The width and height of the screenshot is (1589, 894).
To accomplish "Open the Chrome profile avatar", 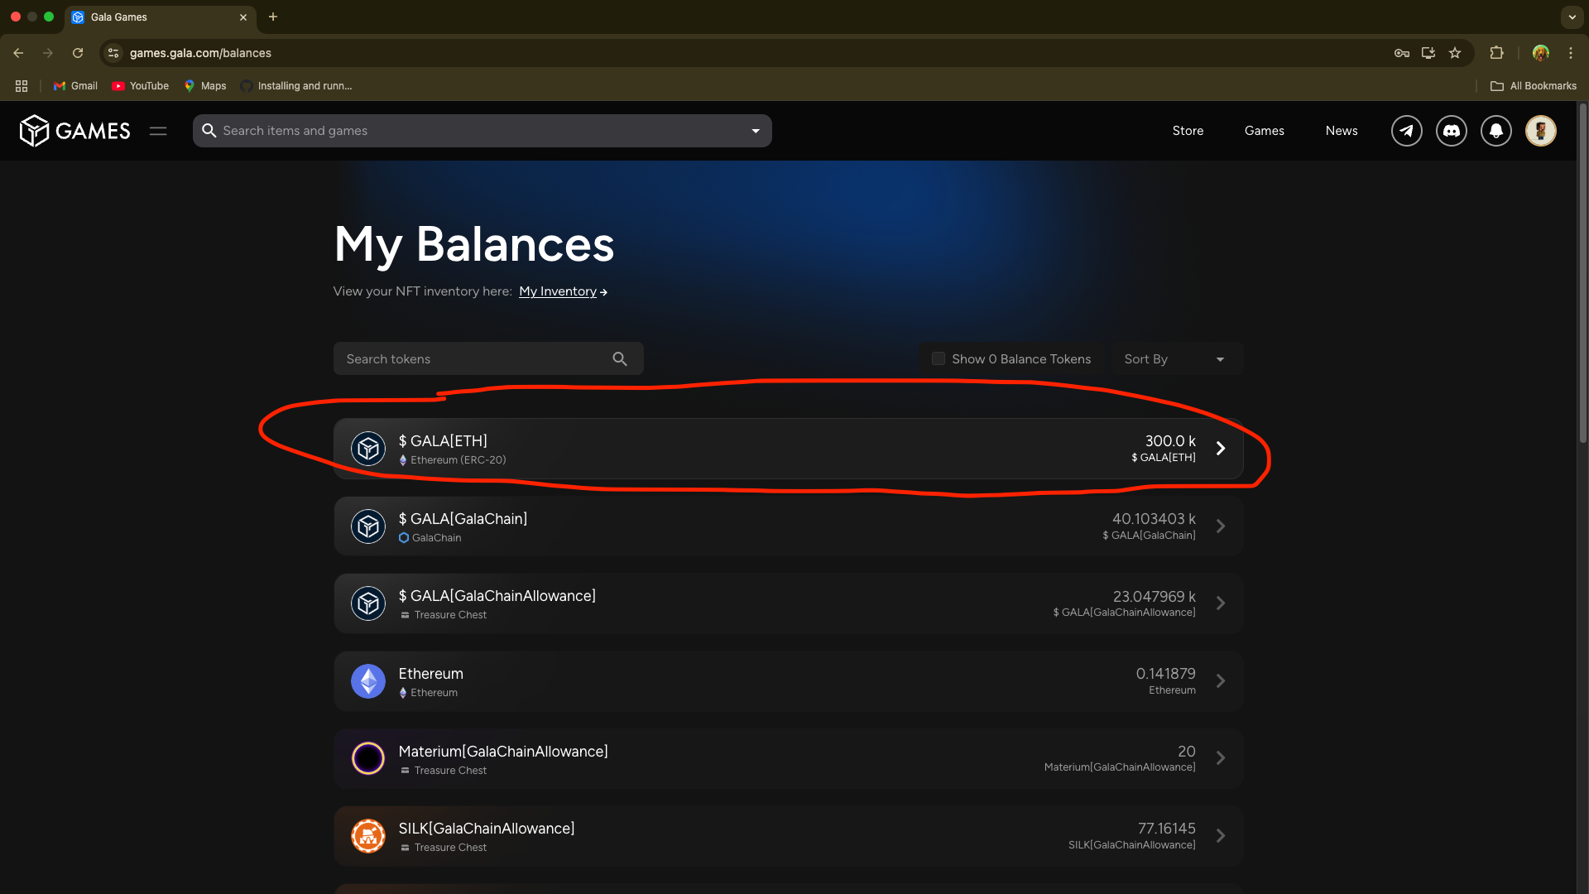I will click(1540, 53).
